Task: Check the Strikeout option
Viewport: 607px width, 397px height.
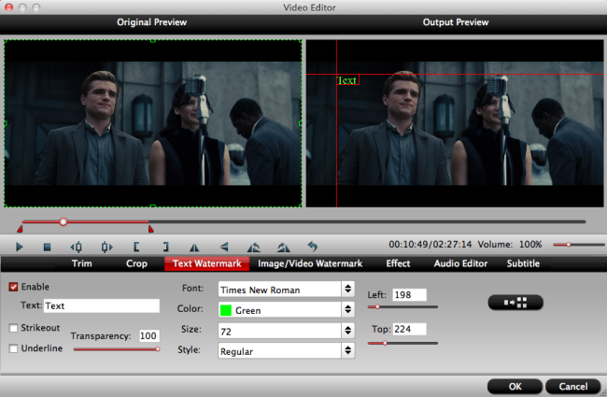Action: 14,328
